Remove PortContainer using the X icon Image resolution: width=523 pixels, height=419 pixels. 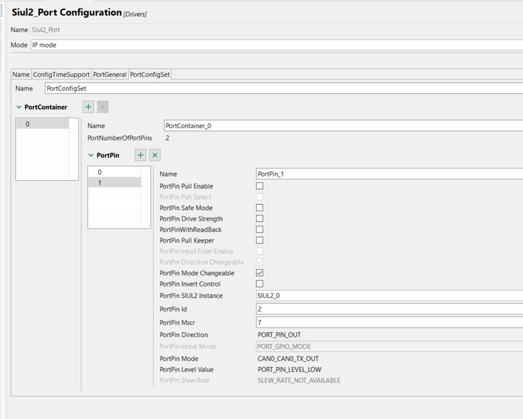tap(102, 107)
